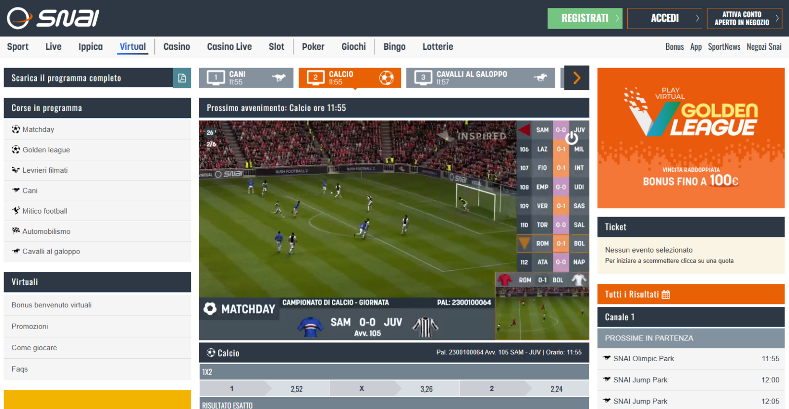Viewport: 789px width, 409px height.
Task: Click the Matchday soccer ball icon in sidebar
Action: pyautogui.click(x=16, y=129)
